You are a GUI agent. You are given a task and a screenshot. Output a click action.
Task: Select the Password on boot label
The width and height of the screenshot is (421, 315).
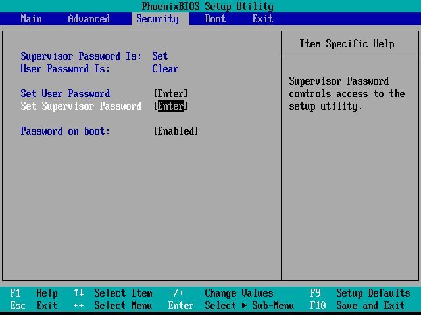click(65, 131)
